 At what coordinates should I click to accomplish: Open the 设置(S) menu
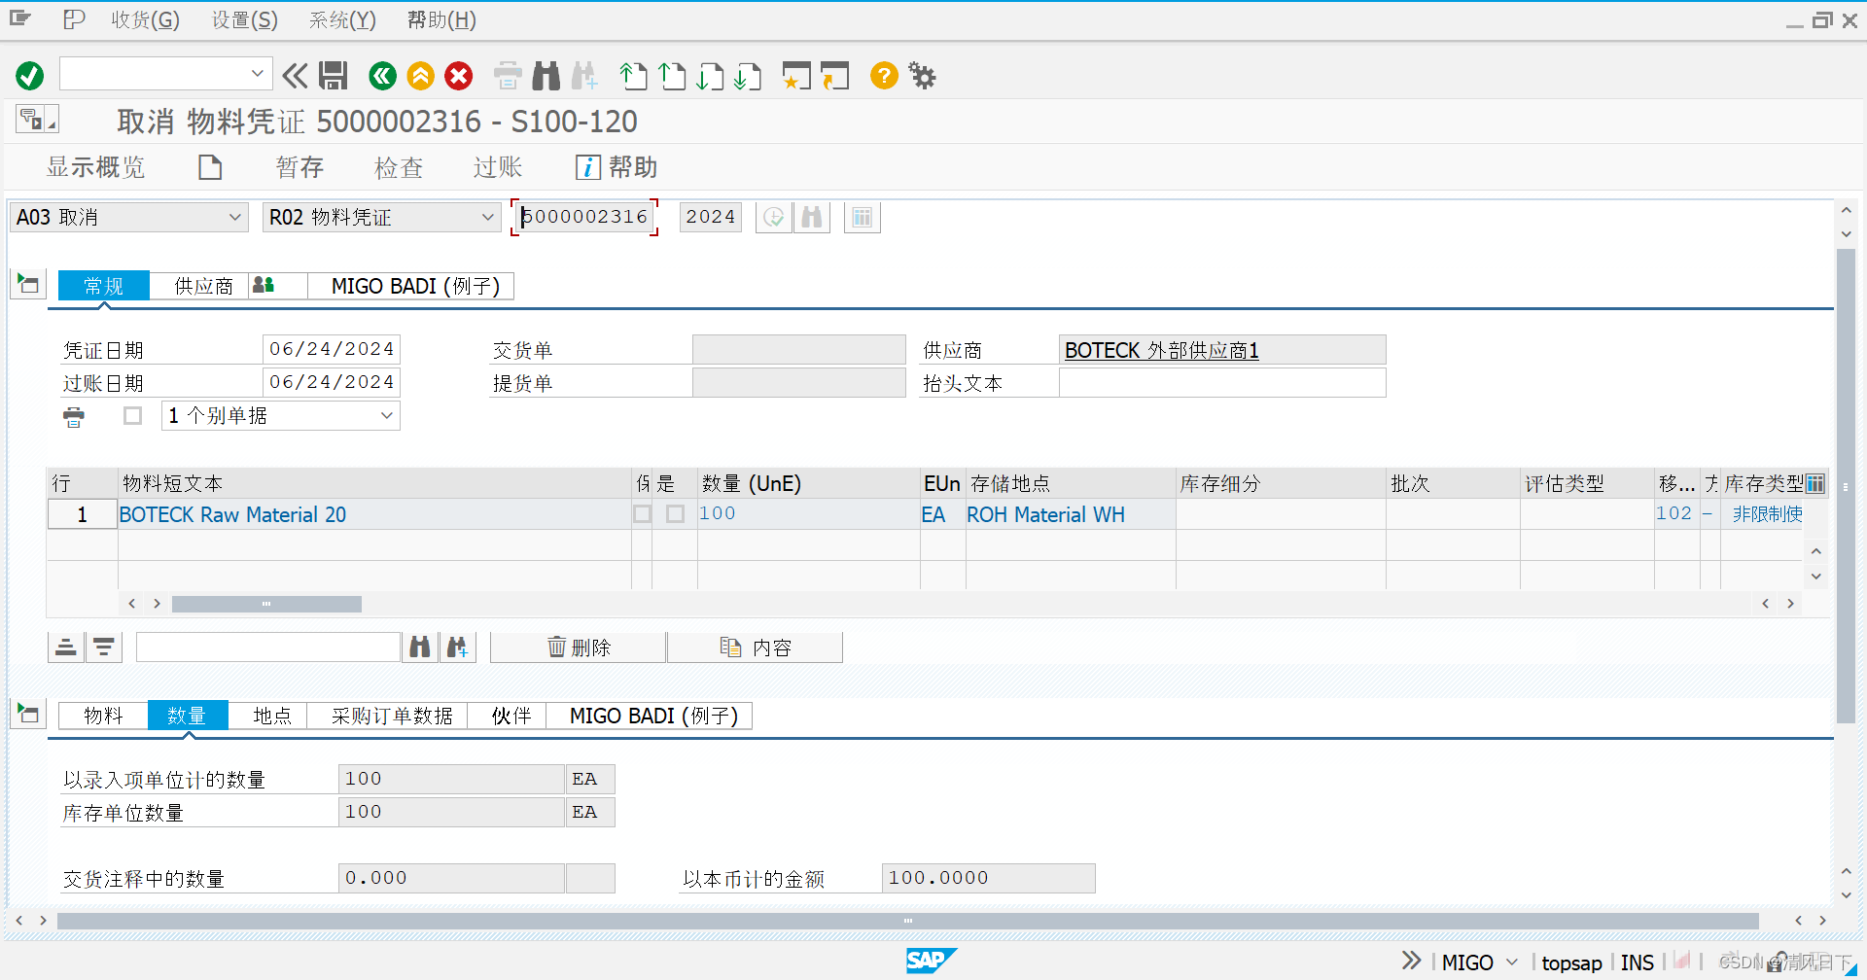(x=245, y=19)
